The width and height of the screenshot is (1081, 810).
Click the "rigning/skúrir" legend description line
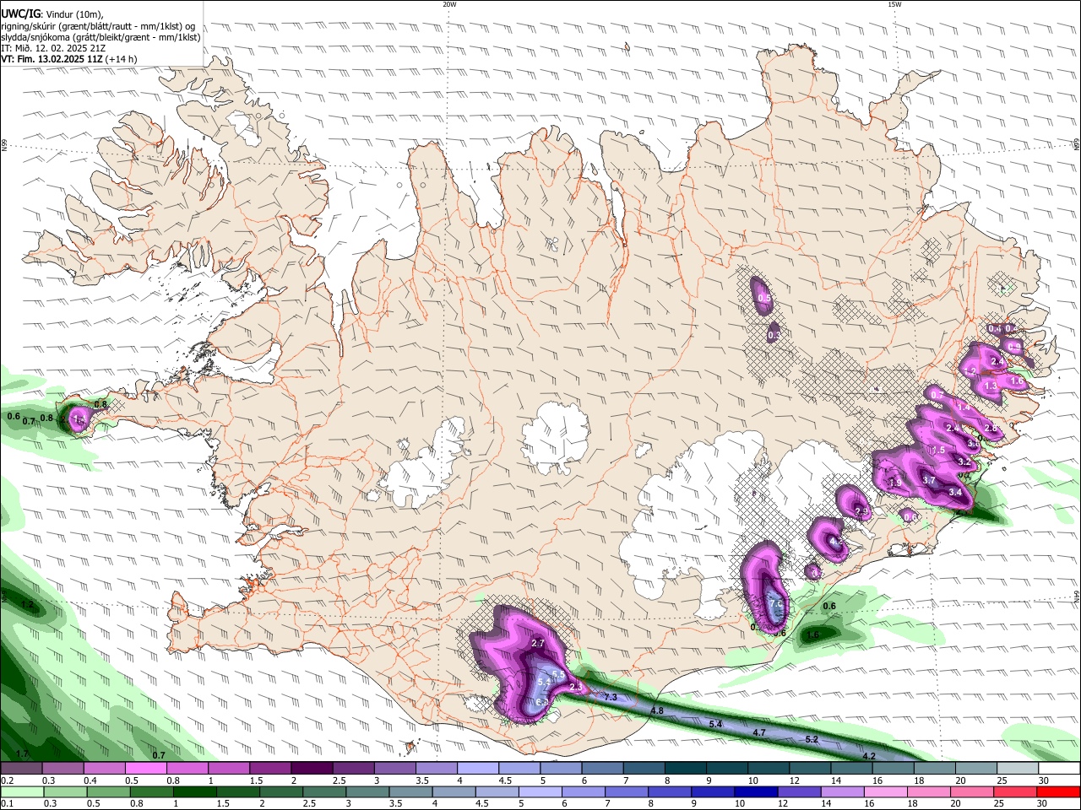(98, 26)
